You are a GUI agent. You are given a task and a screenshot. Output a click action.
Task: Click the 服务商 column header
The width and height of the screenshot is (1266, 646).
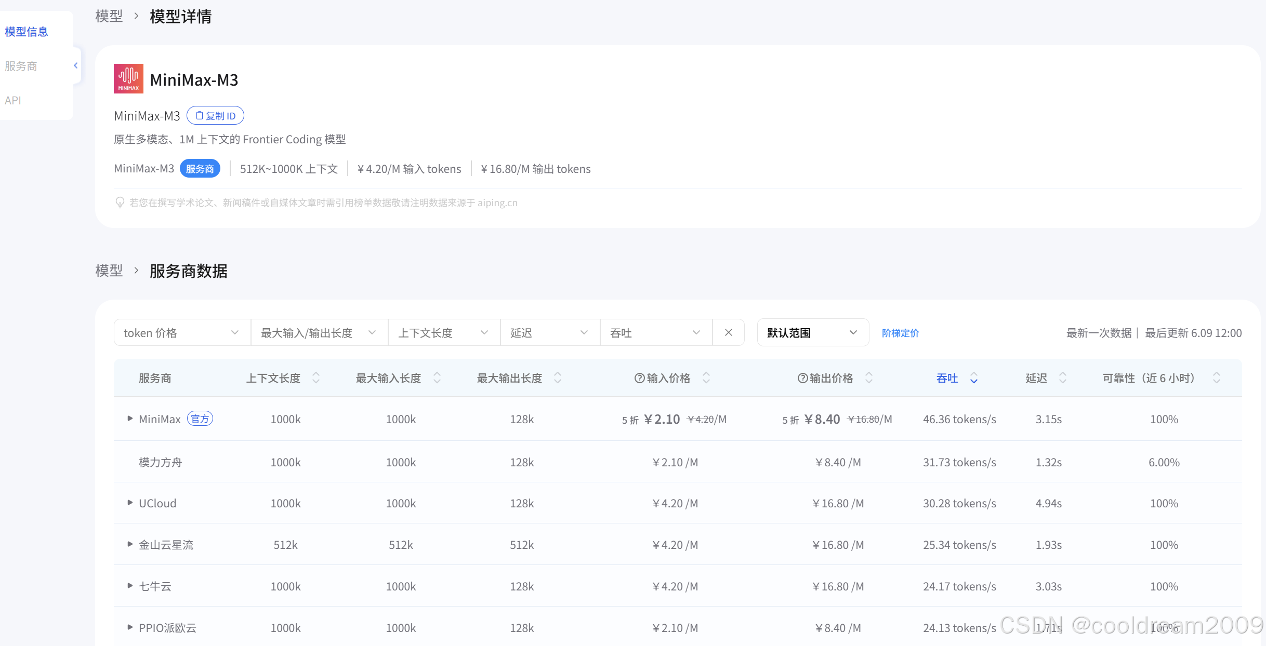click(x=155, y=378)
